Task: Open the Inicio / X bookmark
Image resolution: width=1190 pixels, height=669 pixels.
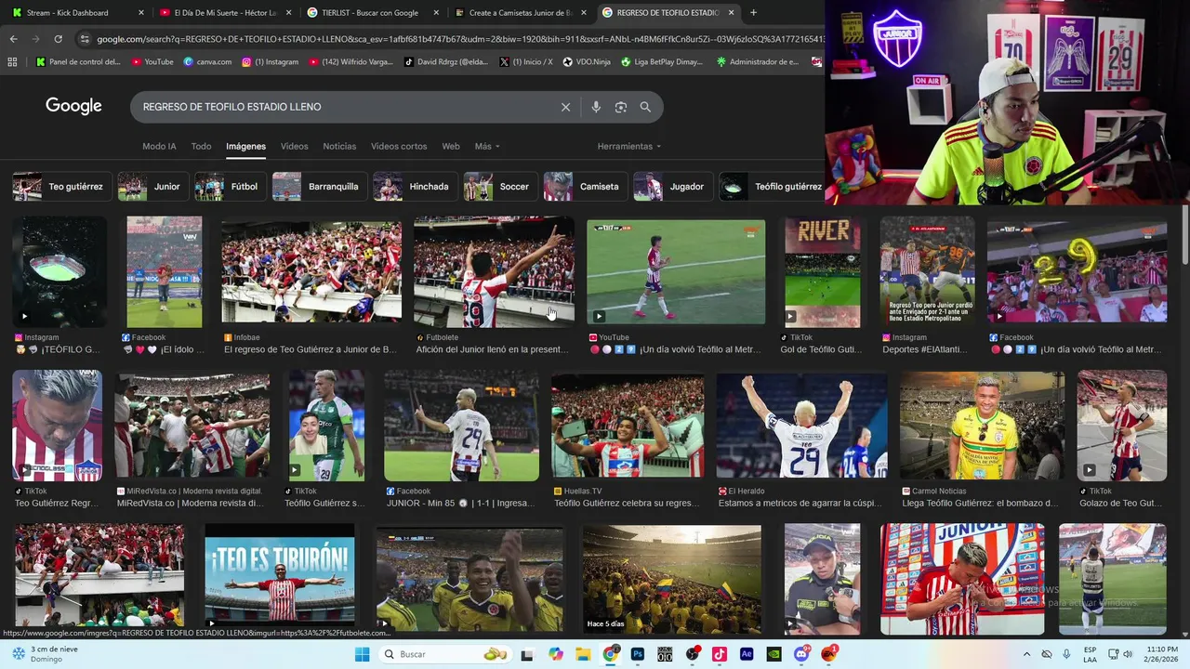Action: pos(526,62)
